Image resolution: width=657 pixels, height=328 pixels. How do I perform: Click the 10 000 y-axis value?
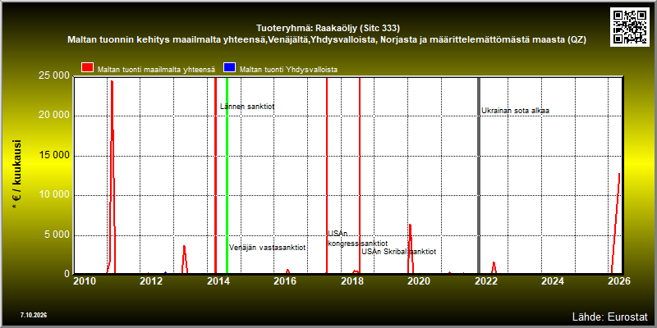coord(53,195)
